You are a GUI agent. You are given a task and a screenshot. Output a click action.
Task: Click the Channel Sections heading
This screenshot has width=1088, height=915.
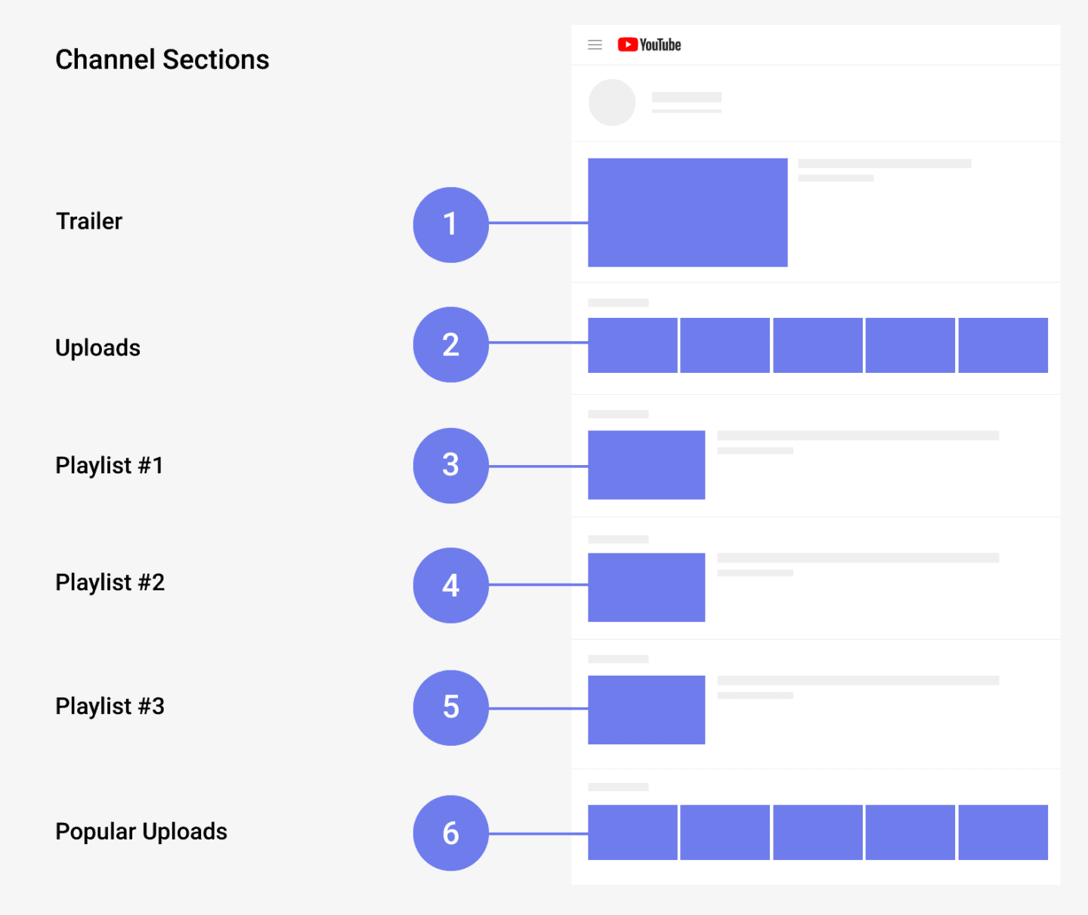pyautogui.click(x=162, y=60)
